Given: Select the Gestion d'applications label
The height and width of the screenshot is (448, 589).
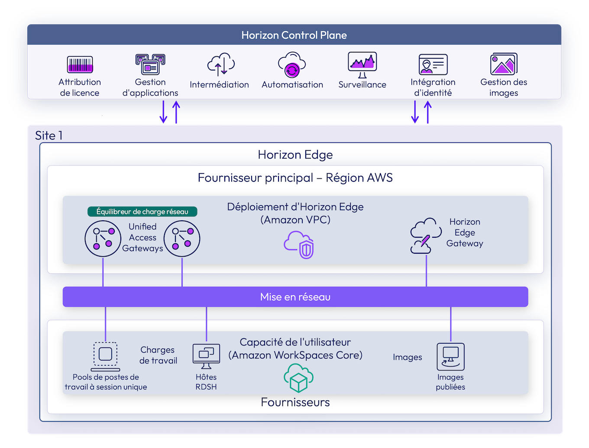Looking at the screenshot, I should click(150, 87).
